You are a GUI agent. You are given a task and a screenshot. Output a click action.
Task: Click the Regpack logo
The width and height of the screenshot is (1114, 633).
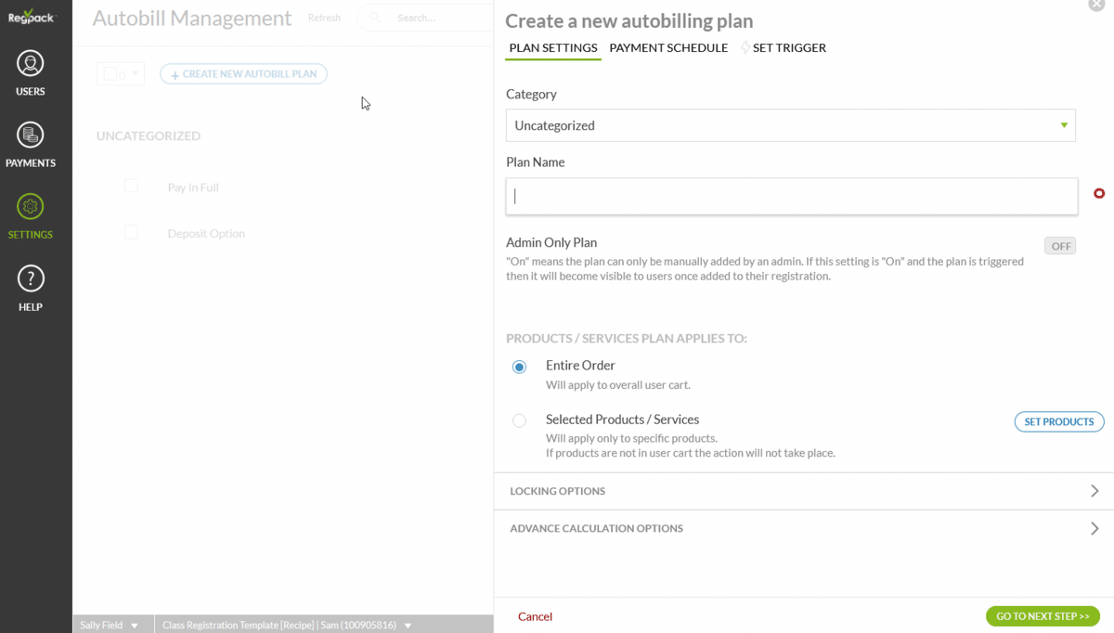31,17
